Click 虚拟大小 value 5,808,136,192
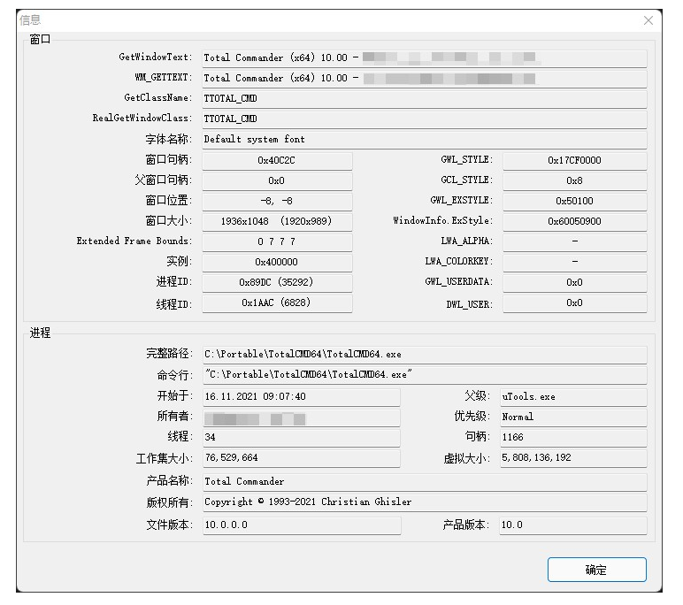Image resolution: width=683 pixels, height=605 pixels. point(573,458)
